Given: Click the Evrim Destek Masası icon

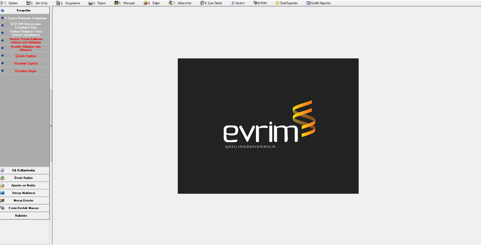Looking at the screenshot, I should point(2,208).
